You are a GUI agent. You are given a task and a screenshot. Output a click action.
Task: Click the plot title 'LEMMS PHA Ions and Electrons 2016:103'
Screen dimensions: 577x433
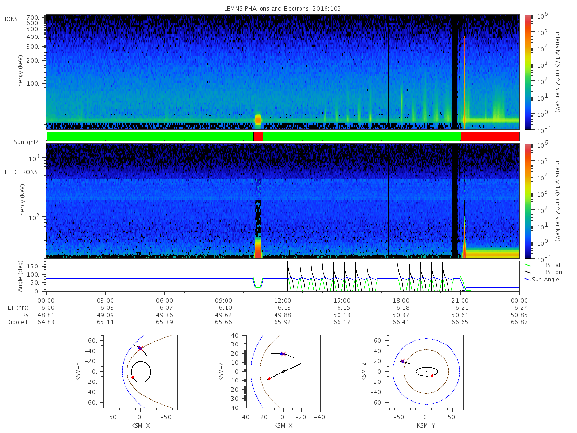pos(283,9)
